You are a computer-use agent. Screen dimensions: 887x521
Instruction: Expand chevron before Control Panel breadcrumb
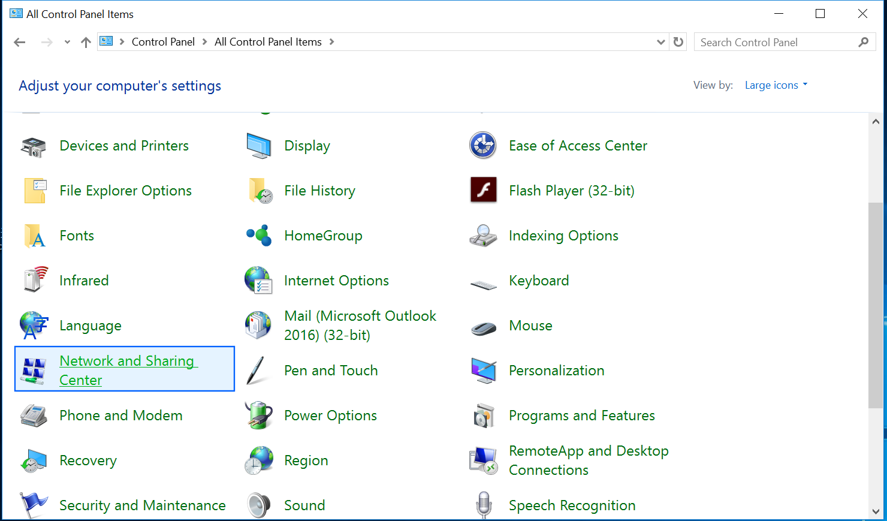122,42
